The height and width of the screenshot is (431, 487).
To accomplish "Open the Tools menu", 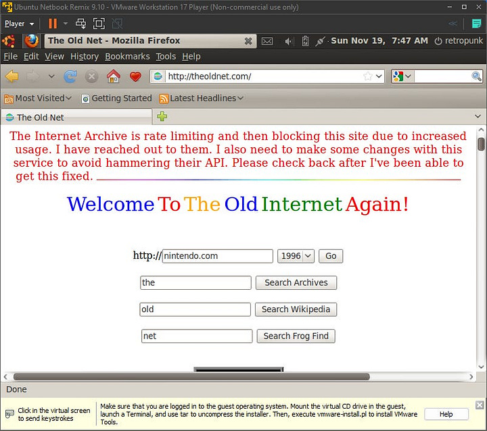I will coord(166,57).
